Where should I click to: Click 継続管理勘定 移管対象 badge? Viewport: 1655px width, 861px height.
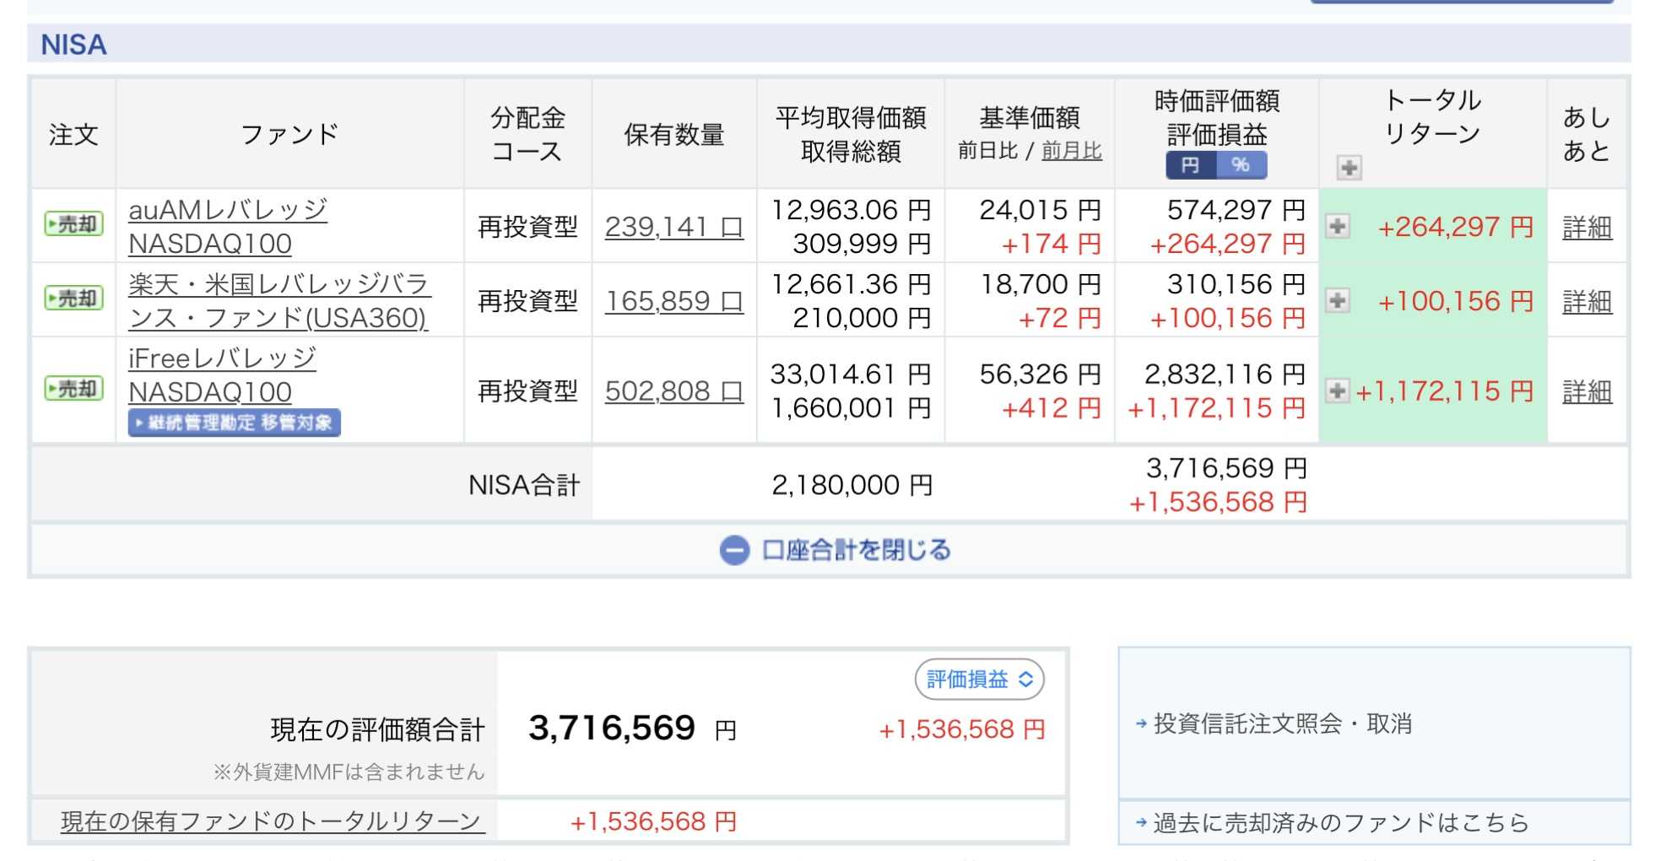tap(235, 422)
